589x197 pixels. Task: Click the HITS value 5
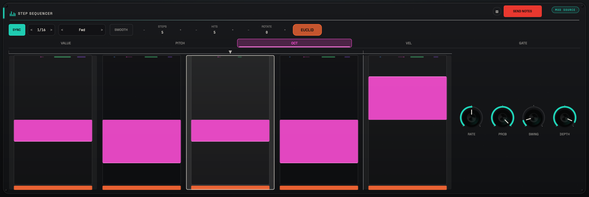tap(215, 32)
